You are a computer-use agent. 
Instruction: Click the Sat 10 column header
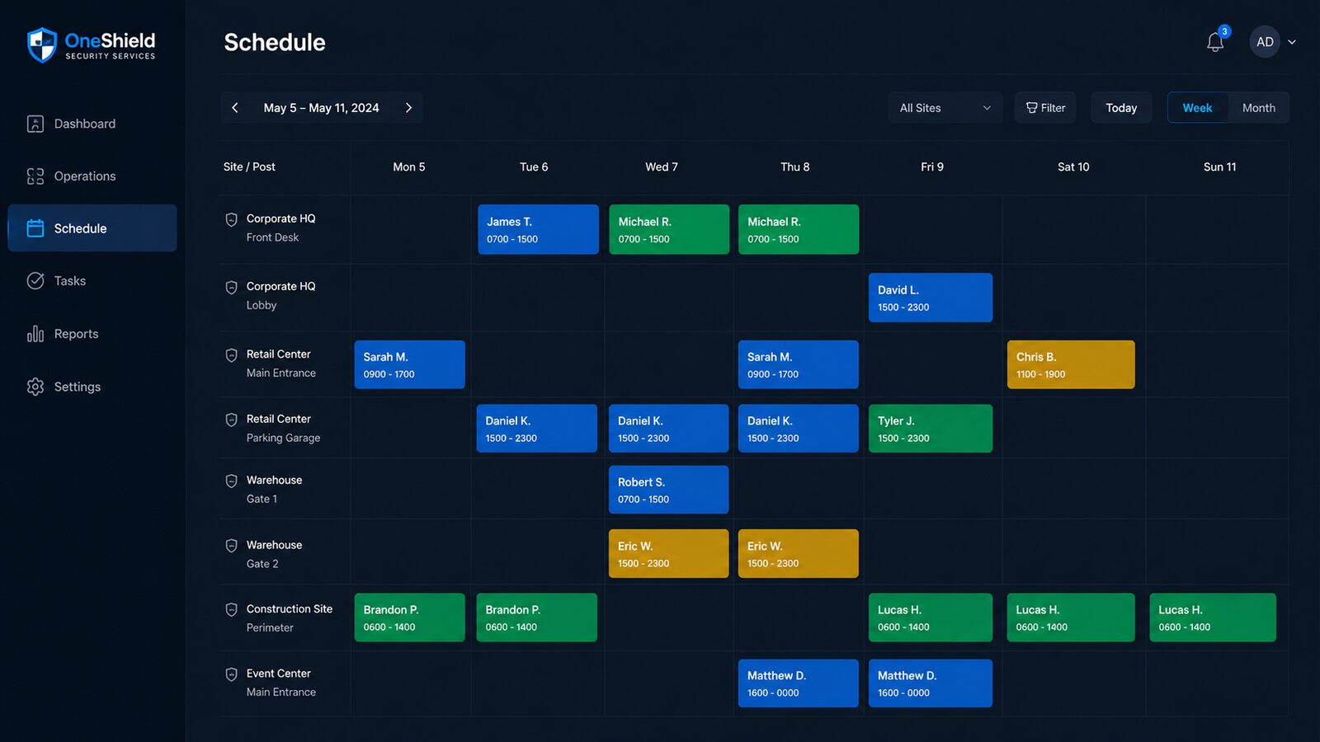click(x=1073, y=167)
